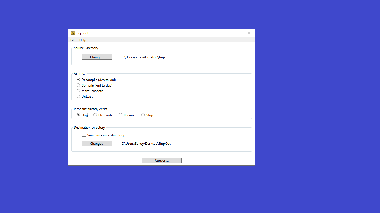Click Change button for Source Directory

(x=97, y=57)
